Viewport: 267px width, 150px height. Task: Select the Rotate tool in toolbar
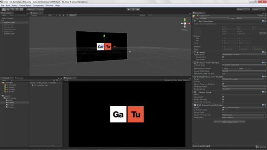(x=13, y=9)
